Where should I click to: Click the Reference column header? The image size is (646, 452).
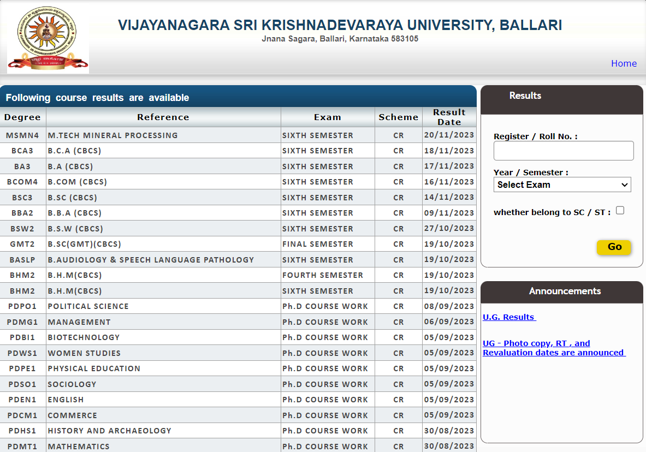coord(163,117)
